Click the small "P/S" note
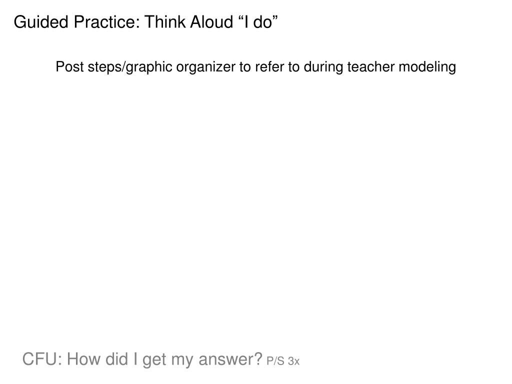This screenshot has height=384, width=512. pyautogui.click(x=275, y=361)
